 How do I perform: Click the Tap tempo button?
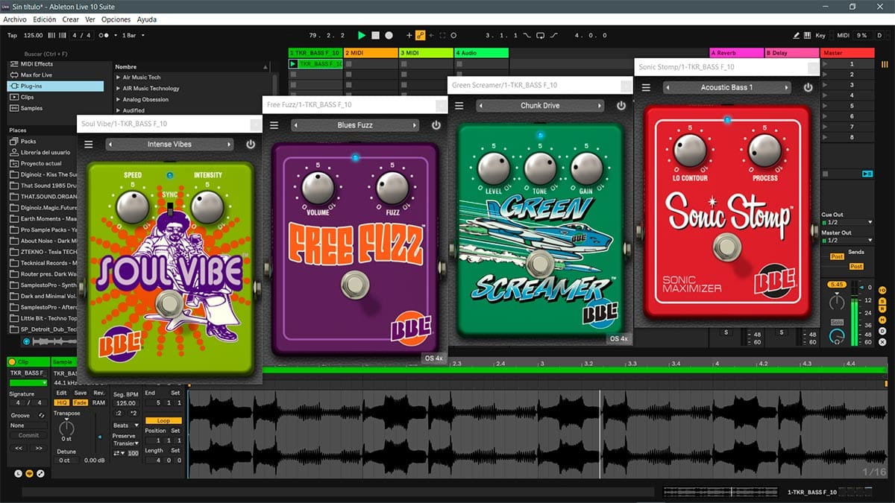12,35
